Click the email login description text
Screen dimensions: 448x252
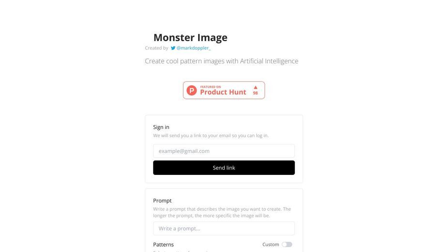pos(211,136)
